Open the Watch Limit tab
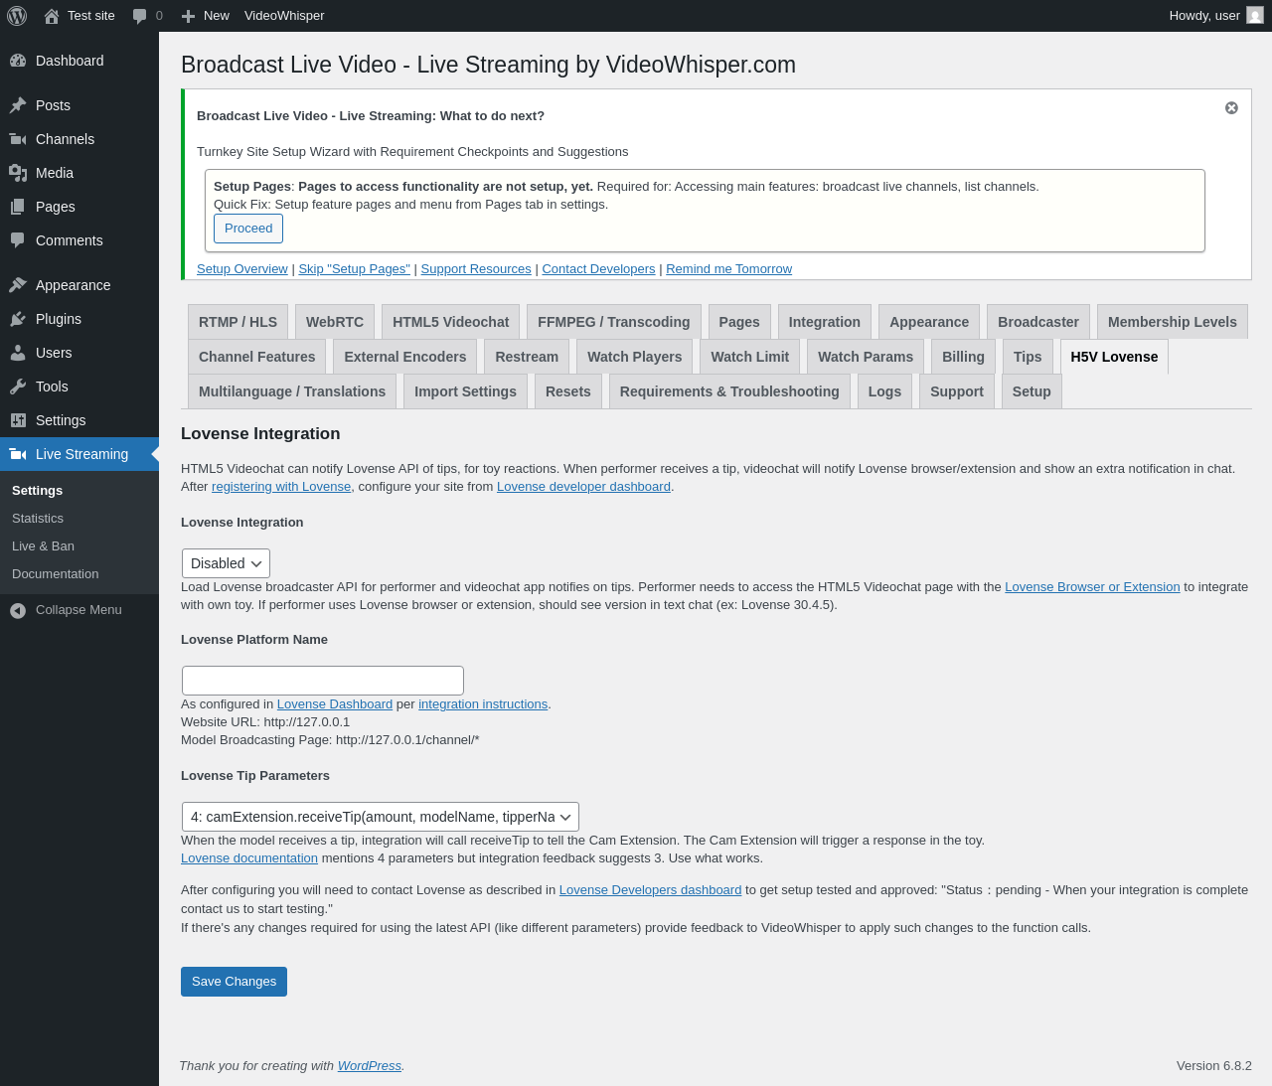Screen dimensions: 1272x1086 (749, 357)
